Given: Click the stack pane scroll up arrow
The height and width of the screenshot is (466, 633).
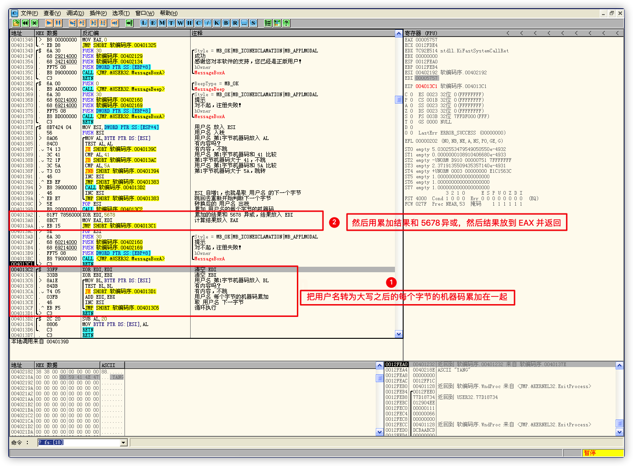Looking at the screenshot, I should 619,365.
